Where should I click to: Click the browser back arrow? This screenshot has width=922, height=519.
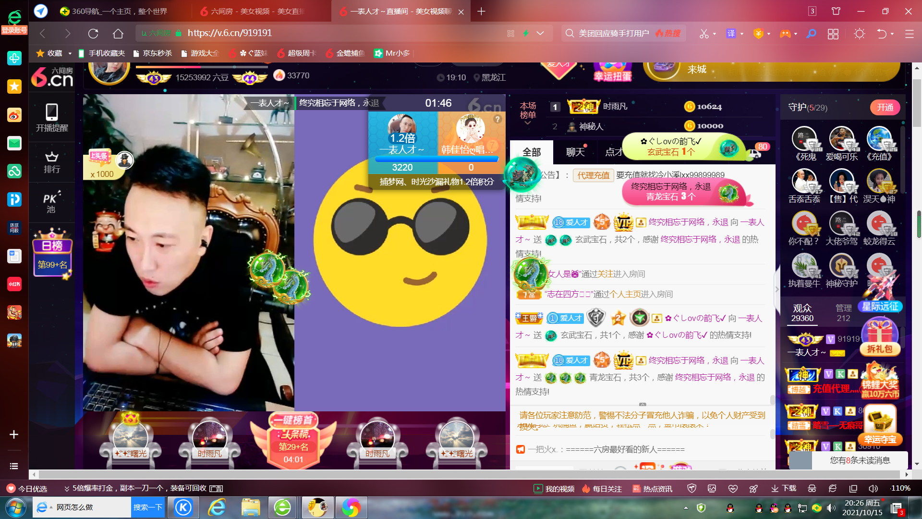pos(42,33)
